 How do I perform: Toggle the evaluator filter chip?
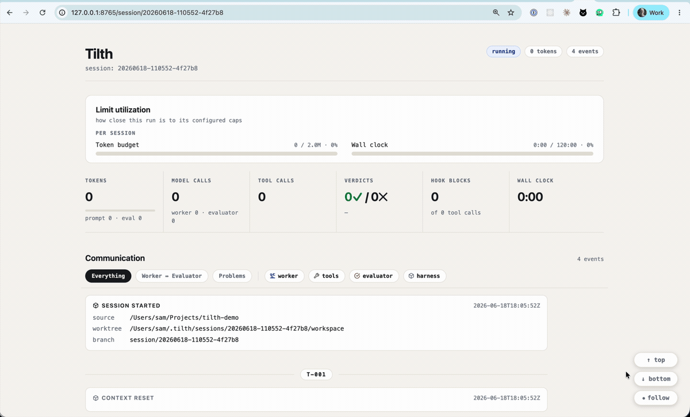[x=374, y=276]
